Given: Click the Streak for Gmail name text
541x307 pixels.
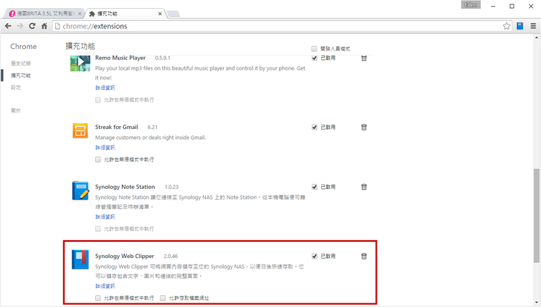Looking at the screenshot, I should (x=117, y=127).
